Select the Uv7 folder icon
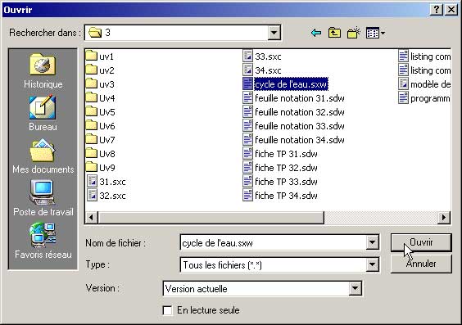 pyautogui.click(x=92, y=139)
